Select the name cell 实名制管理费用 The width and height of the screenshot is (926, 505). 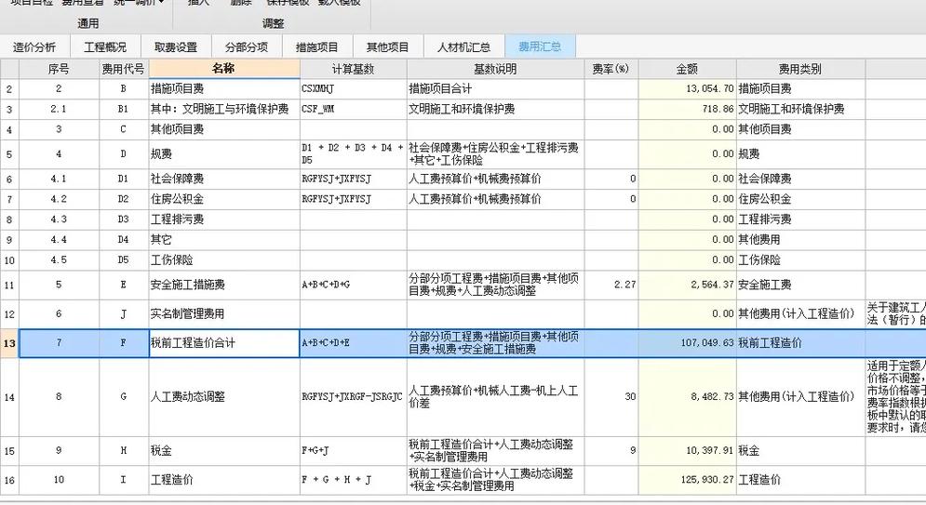(224, 313)
